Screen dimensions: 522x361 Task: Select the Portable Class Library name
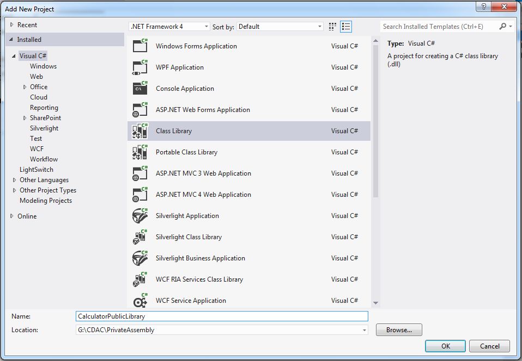tap(186, 152)
